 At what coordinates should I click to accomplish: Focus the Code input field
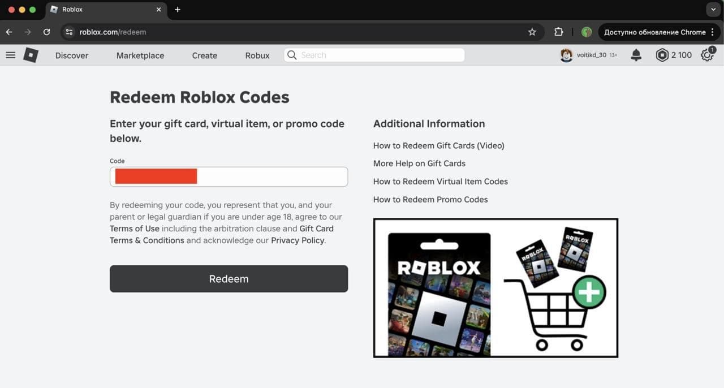[229, 176]
